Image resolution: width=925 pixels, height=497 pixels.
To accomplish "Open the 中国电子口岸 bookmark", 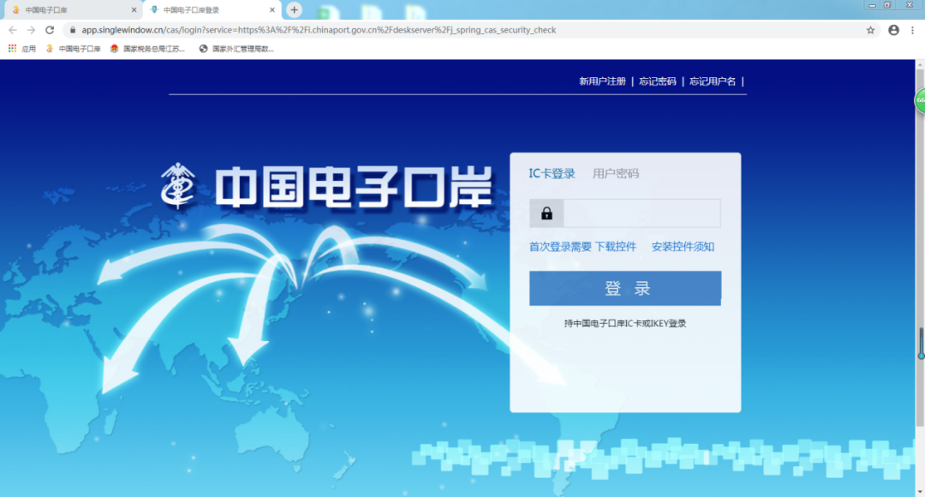I will [73, 48].
